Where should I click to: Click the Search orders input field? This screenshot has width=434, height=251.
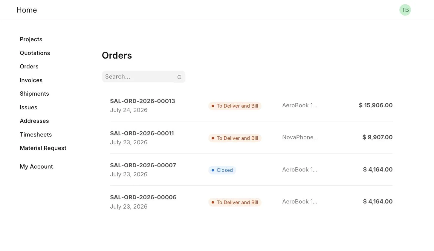click(x=143, y=77)
